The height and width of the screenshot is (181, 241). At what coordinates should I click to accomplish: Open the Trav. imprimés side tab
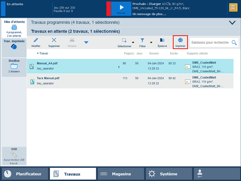(14, 48)
